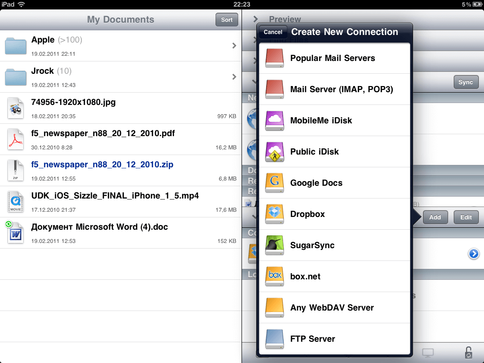484x363 pixels.
Task: Click the PDF file Acrobat icon
Action: click(16, 139)
